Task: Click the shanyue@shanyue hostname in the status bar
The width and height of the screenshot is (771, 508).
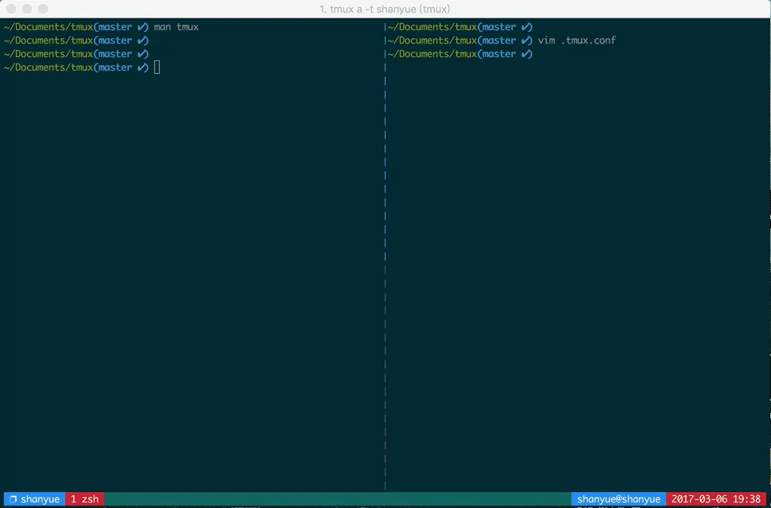Action: (618, 498)
